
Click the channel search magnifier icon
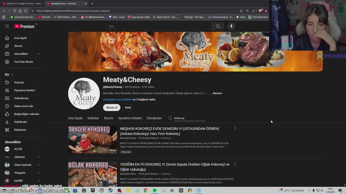click(170, 118)
